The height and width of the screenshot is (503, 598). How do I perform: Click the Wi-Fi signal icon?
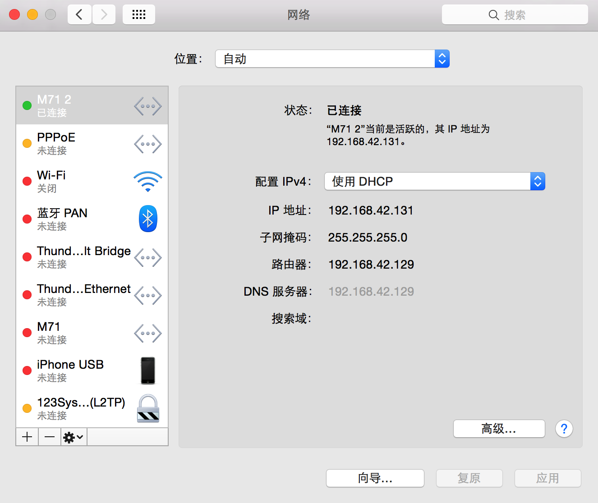147,182
